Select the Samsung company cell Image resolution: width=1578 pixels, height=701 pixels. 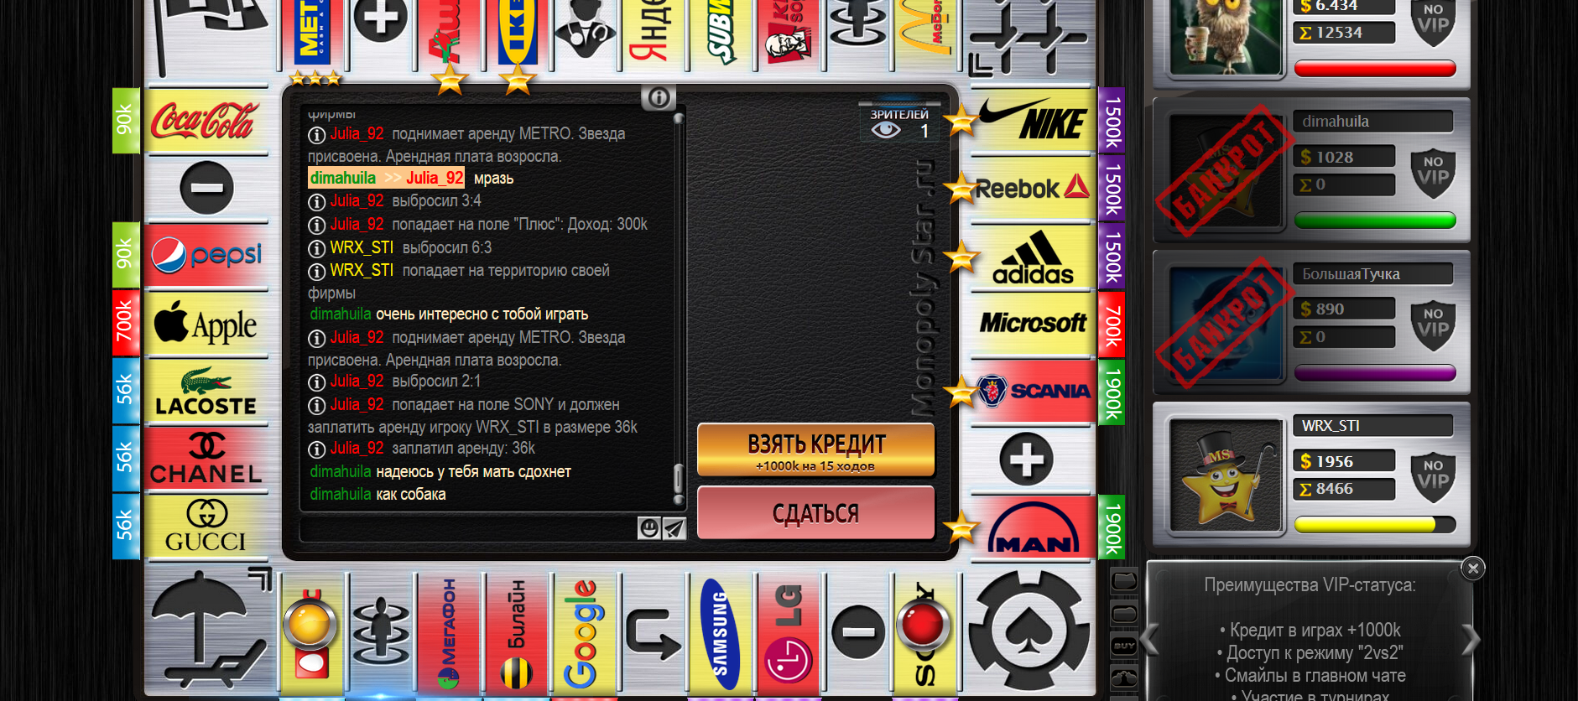coord(720,633)
